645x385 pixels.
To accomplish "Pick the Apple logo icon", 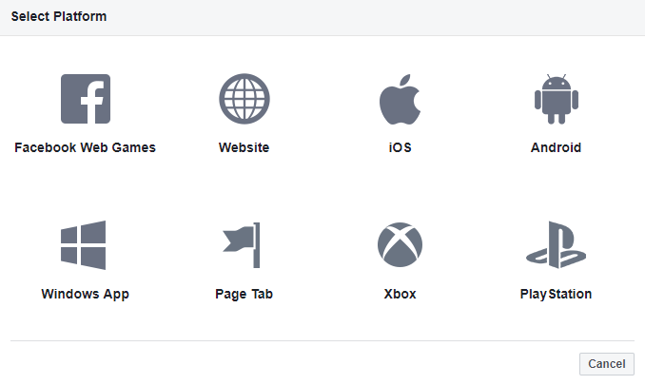I will point(400,99).
